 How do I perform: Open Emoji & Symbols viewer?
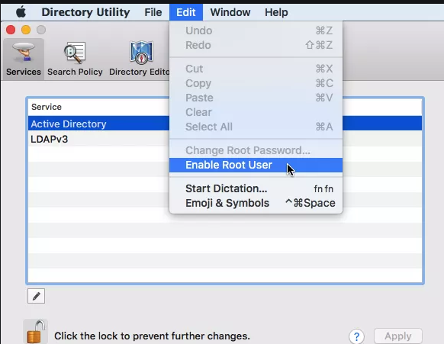(256, 203)
